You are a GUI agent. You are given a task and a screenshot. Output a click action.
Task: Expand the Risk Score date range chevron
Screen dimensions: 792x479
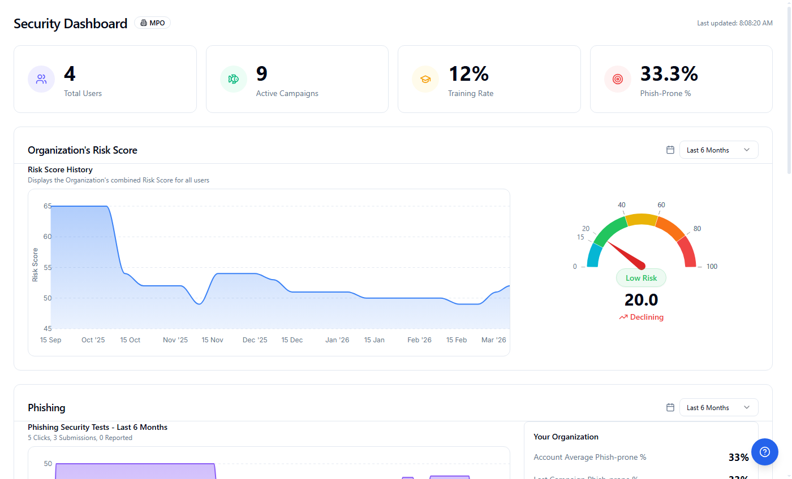pyautogui.click(x=746, y=149)
